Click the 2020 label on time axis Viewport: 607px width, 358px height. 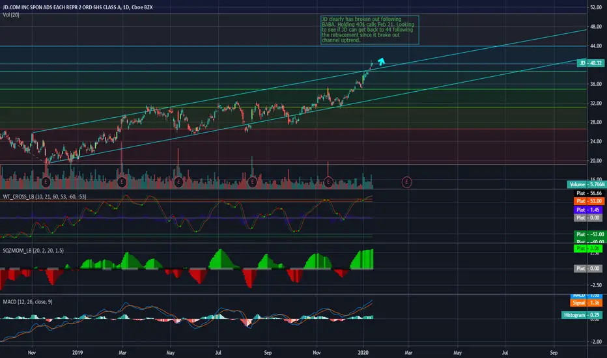pos(363,353)
